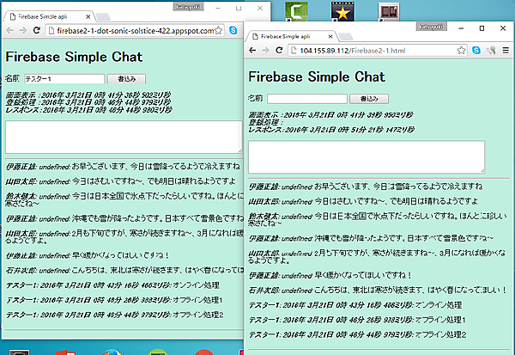Viewport: 515px width, 355px height.
Task: Close tab in left Chrome window
Action: point(88,16)
